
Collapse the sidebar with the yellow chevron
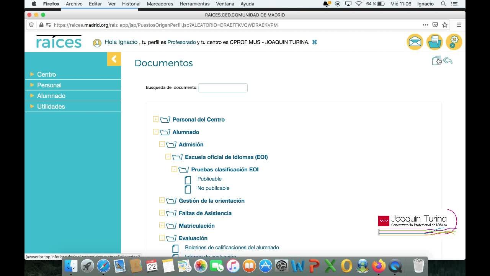tap(114, 59)
